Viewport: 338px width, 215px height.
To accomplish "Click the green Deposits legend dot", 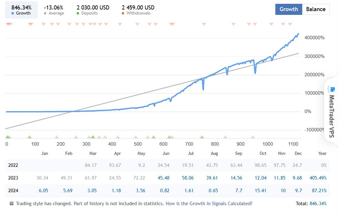I will pos(78,13).
